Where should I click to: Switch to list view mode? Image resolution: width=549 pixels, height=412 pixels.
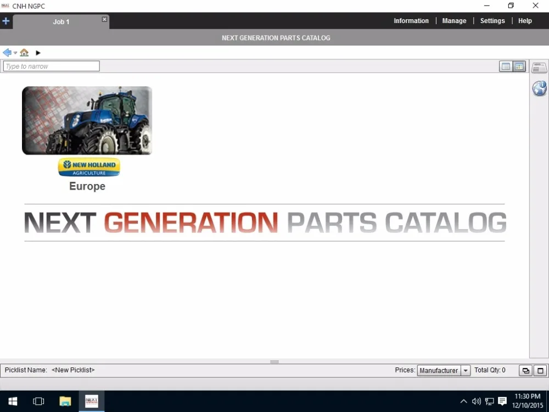pyautogui.click(x=506, y=66)
